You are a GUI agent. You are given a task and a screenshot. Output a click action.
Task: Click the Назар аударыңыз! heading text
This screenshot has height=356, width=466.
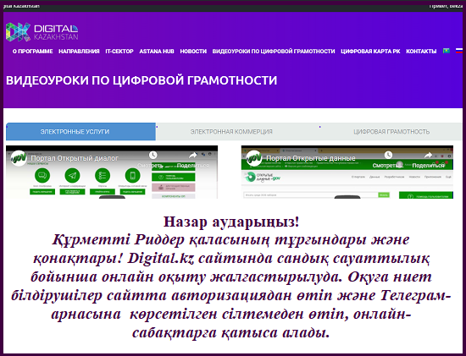(x=231, y=222)
